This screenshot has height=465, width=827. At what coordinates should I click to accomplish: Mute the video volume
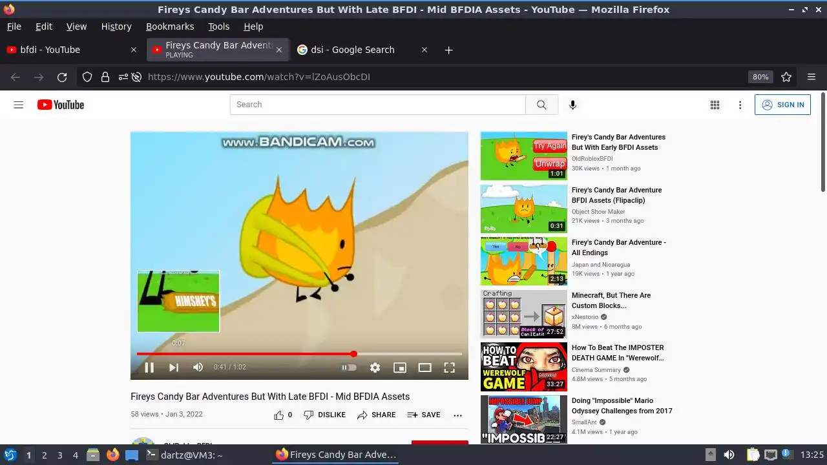(198, 367)
